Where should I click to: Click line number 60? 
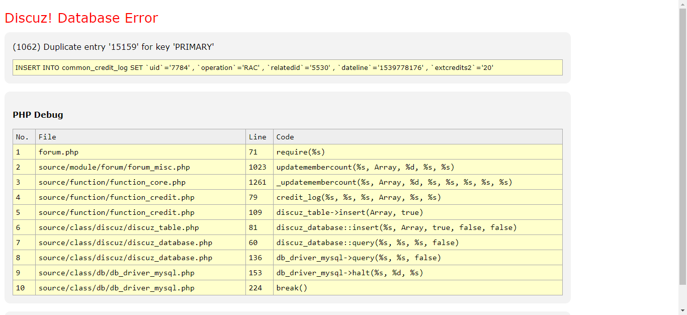click(253, 243)
